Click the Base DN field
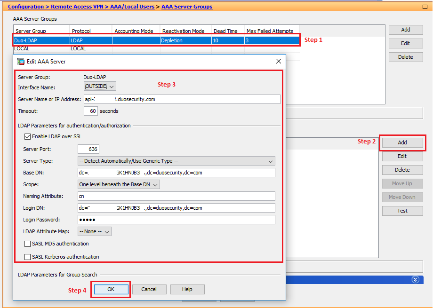Image resolution: width=433 pixels, height=308 pixels. click(x=176, y=173)
